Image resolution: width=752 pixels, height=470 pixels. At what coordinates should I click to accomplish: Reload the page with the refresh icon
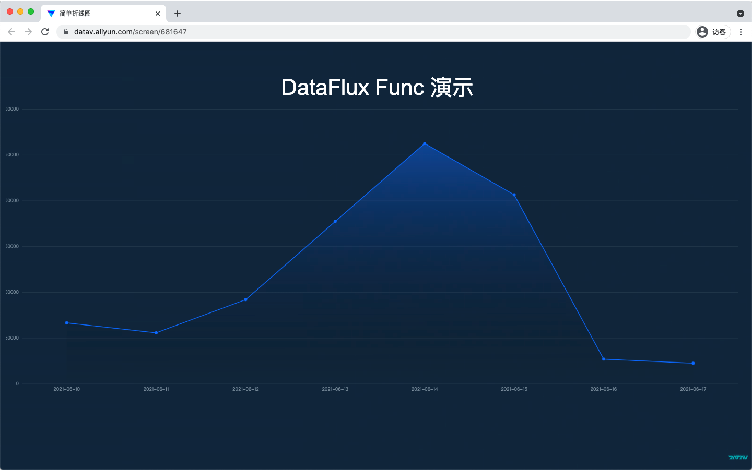(45, 32)
